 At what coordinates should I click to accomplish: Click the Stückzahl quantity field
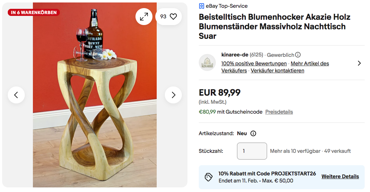point(252,151)
